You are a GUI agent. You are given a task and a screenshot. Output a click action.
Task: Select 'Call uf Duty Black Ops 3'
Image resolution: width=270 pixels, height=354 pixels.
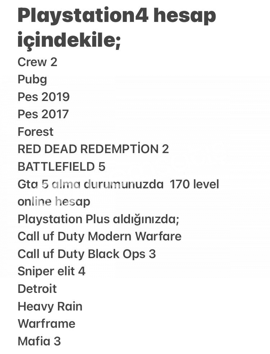click(87, 254)
